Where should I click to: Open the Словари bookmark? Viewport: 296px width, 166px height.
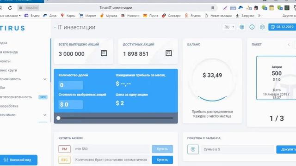pyautogui.click(x=171, y=16)
